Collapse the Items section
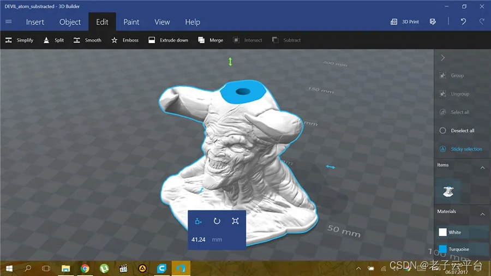 [483, 168]
